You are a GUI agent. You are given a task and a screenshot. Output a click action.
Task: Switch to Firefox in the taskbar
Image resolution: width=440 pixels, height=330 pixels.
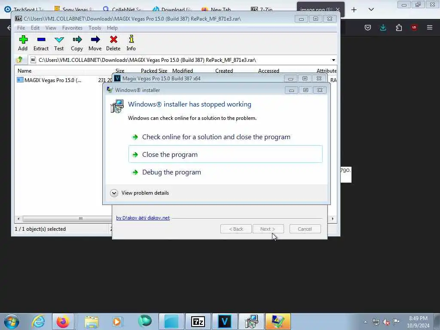[x=63, y=321]
